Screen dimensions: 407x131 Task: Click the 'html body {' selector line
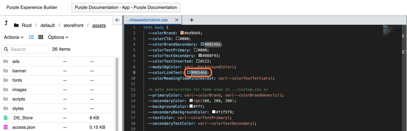(x=156, y=27)
